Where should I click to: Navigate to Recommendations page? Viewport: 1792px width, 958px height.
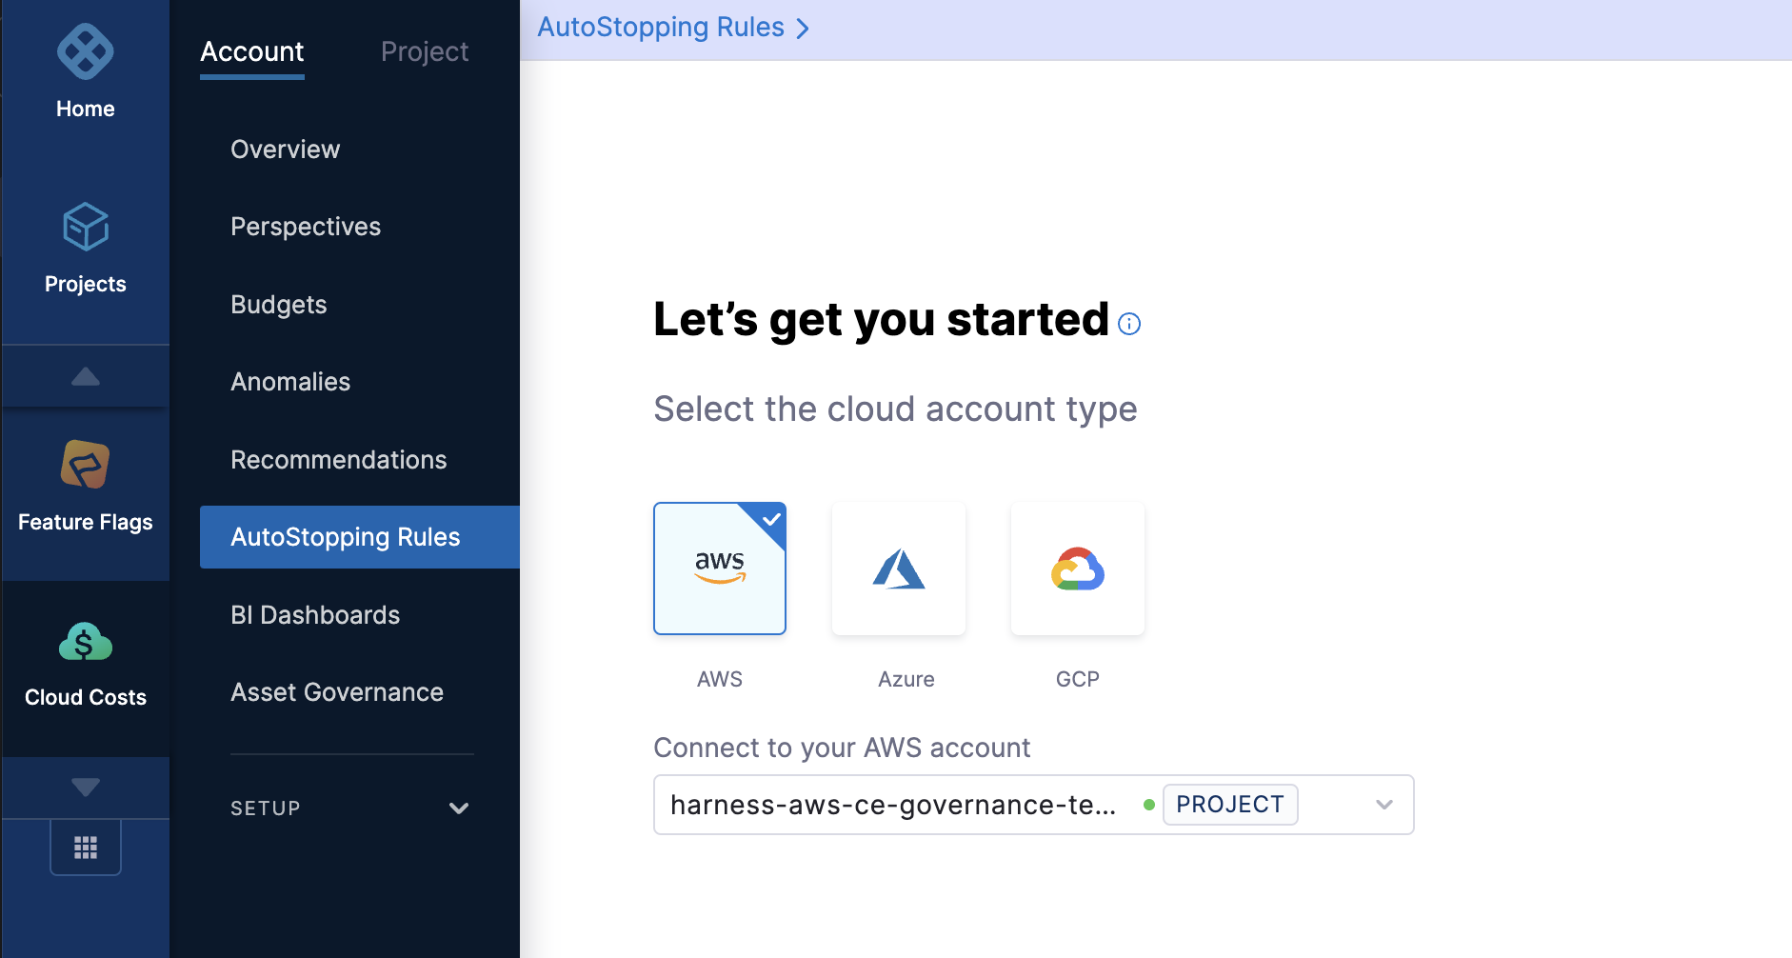click(338, 460)
